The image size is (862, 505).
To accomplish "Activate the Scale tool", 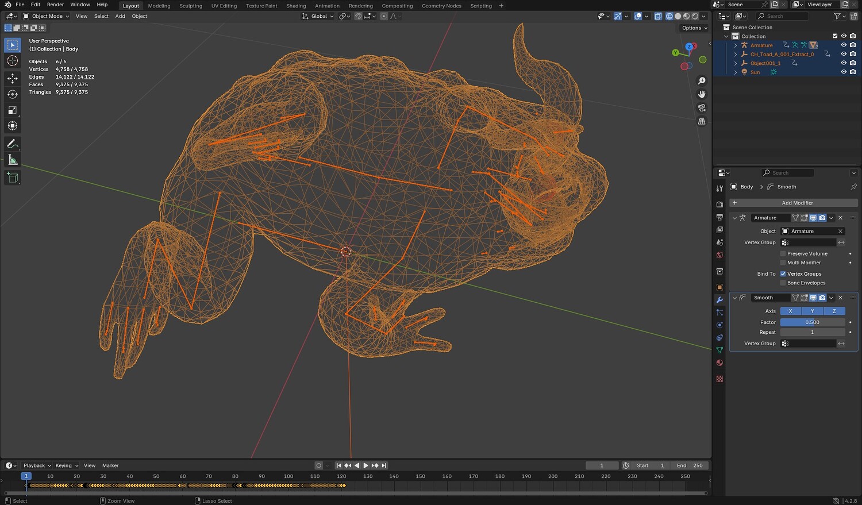I will [x=12, y=110].
